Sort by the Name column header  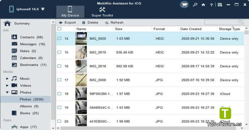pos(94,29)
